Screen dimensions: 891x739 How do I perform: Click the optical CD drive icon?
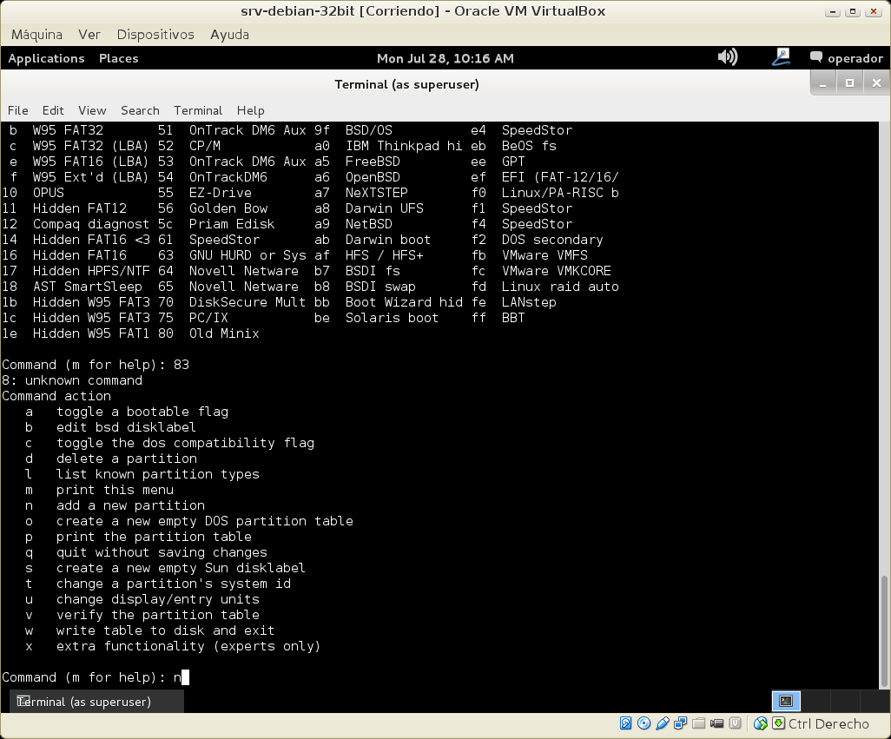[643, 723]
